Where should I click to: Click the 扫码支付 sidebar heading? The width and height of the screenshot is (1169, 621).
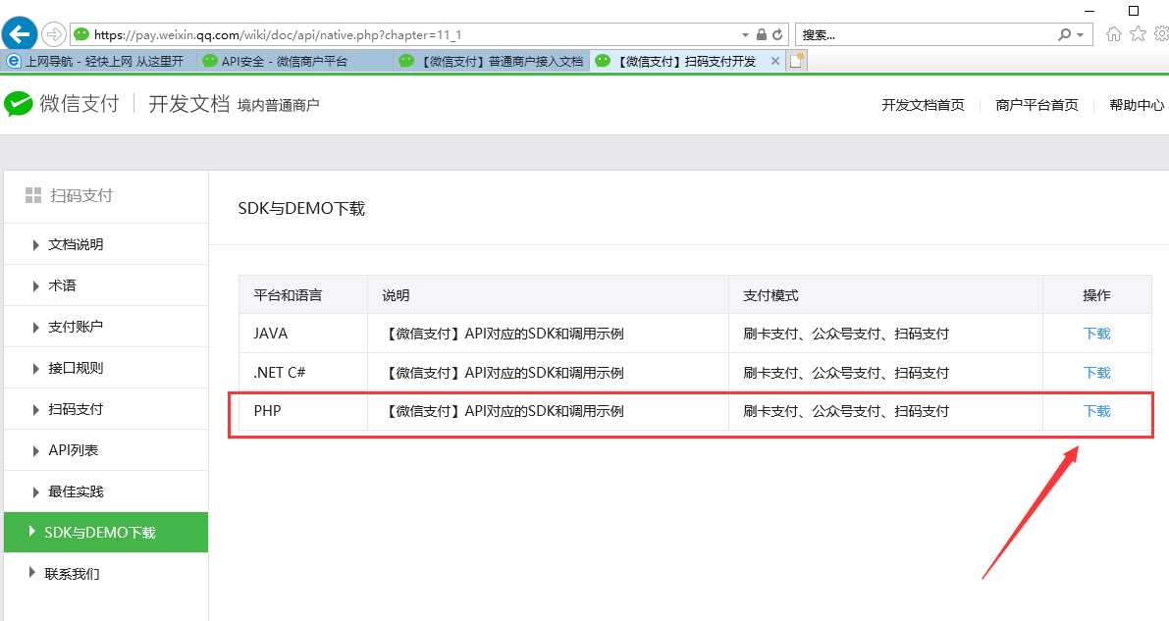(81, 195)
